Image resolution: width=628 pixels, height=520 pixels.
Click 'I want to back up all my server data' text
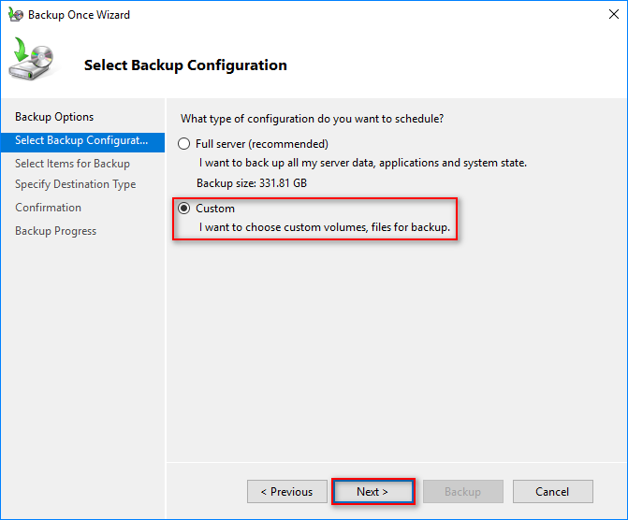[363, 163]
